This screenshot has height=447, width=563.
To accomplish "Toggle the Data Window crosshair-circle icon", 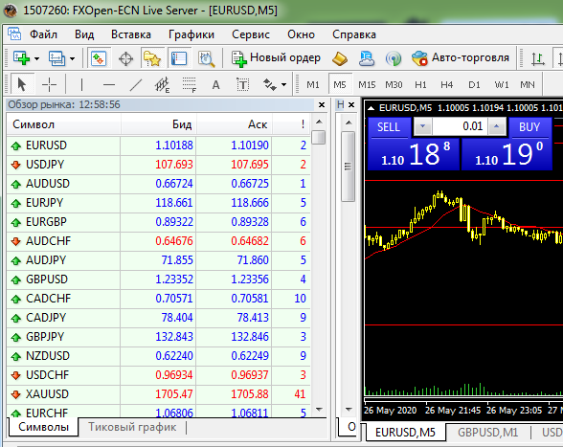I will 125,58.
